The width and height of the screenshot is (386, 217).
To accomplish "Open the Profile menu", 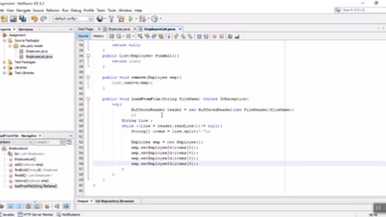I will tap(89, 10).
